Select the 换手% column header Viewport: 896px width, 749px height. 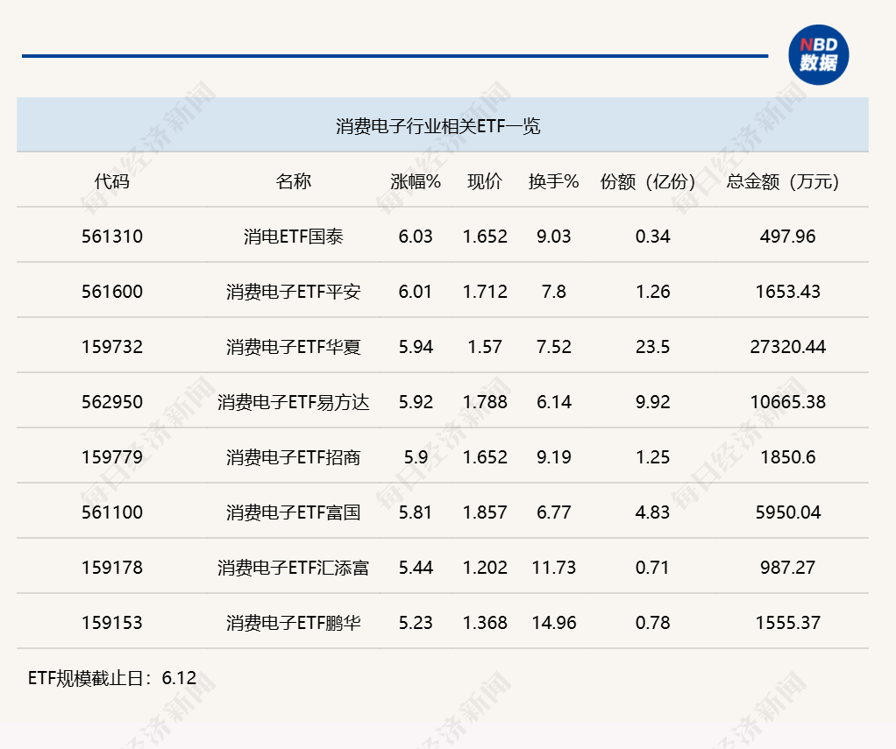click(553, 181)
